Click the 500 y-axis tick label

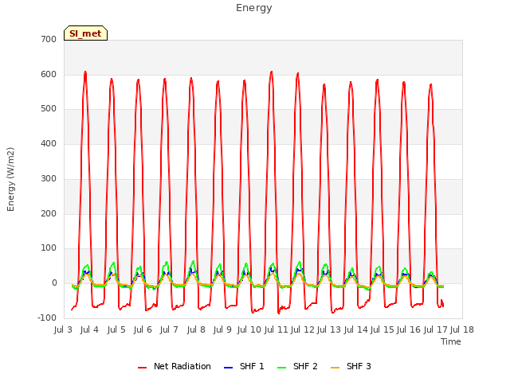tap(49, 109)
